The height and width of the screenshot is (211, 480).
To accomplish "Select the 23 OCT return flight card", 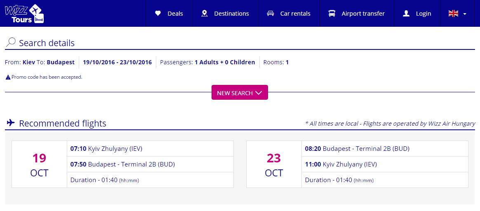I will pos(357,164).
